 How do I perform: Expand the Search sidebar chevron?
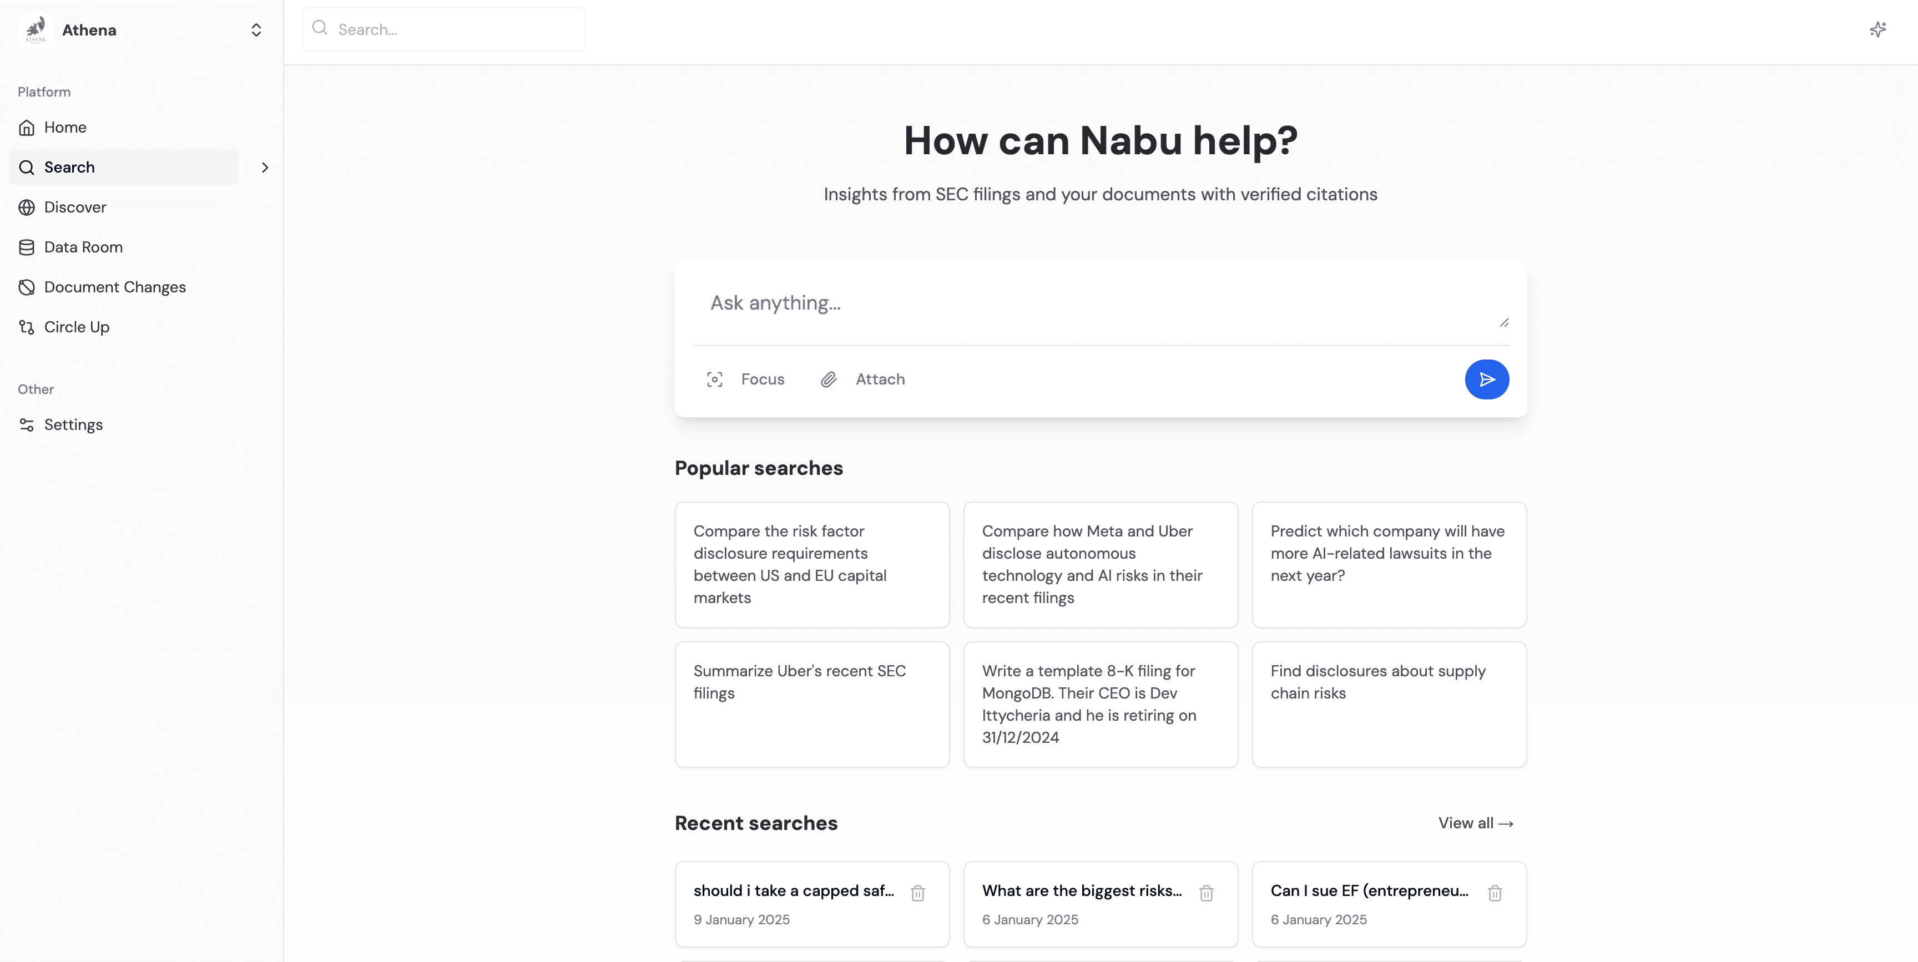pyautogui.click(x=265, y=168)
